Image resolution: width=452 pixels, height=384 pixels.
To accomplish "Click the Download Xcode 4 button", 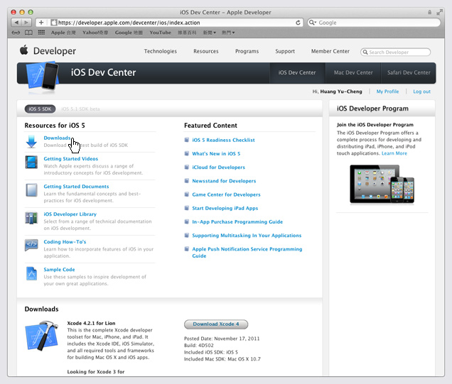I will pos(216,324).
